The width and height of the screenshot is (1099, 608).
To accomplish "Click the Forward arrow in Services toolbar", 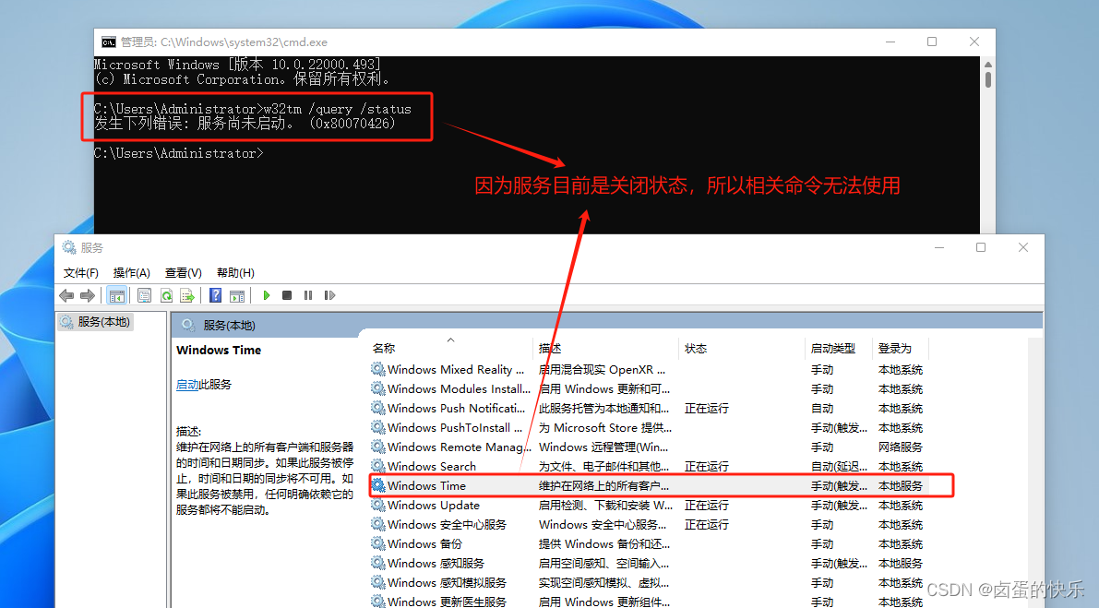I will coord(88,295).
